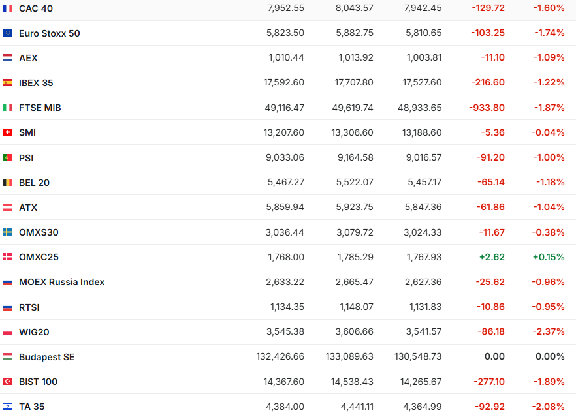Image resolution: width=576 pixels, height=415 pixels.
Task: Click the Russia flag icon beside MOEX Russia Index
Action: (8, 282)
